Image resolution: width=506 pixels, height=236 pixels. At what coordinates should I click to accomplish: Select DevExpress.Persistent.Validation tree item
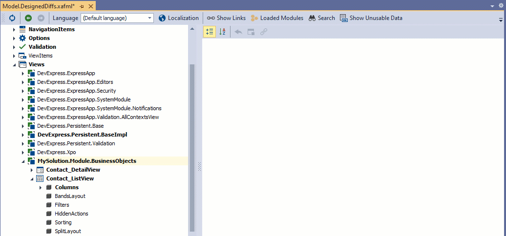[x=76, y=143]
